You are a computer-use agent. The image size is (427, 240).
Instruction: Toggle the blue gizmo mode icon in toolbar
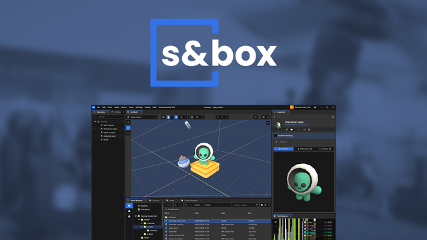click(168, 117)
